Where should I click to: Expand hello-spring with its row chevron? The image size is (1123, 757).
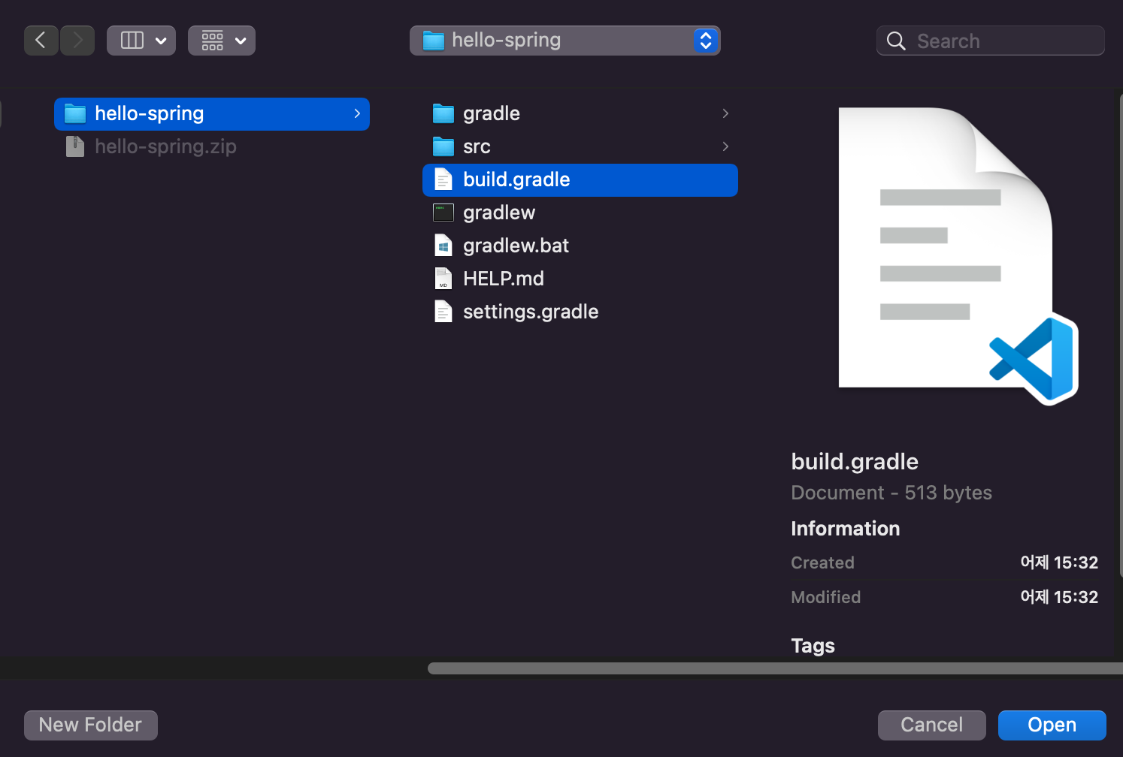point(357,113)
